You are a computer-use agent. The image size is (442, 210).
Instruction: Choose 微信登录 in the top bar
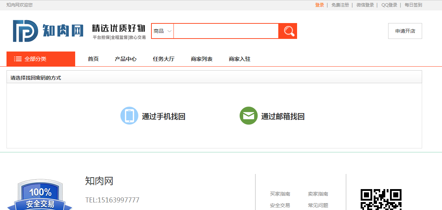(365, 5)
